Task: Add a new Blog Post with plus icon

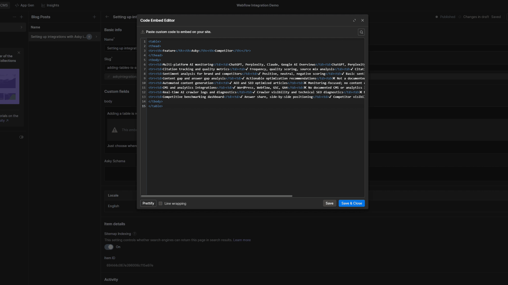Action: pyautogui.click(x=94, y=17)
